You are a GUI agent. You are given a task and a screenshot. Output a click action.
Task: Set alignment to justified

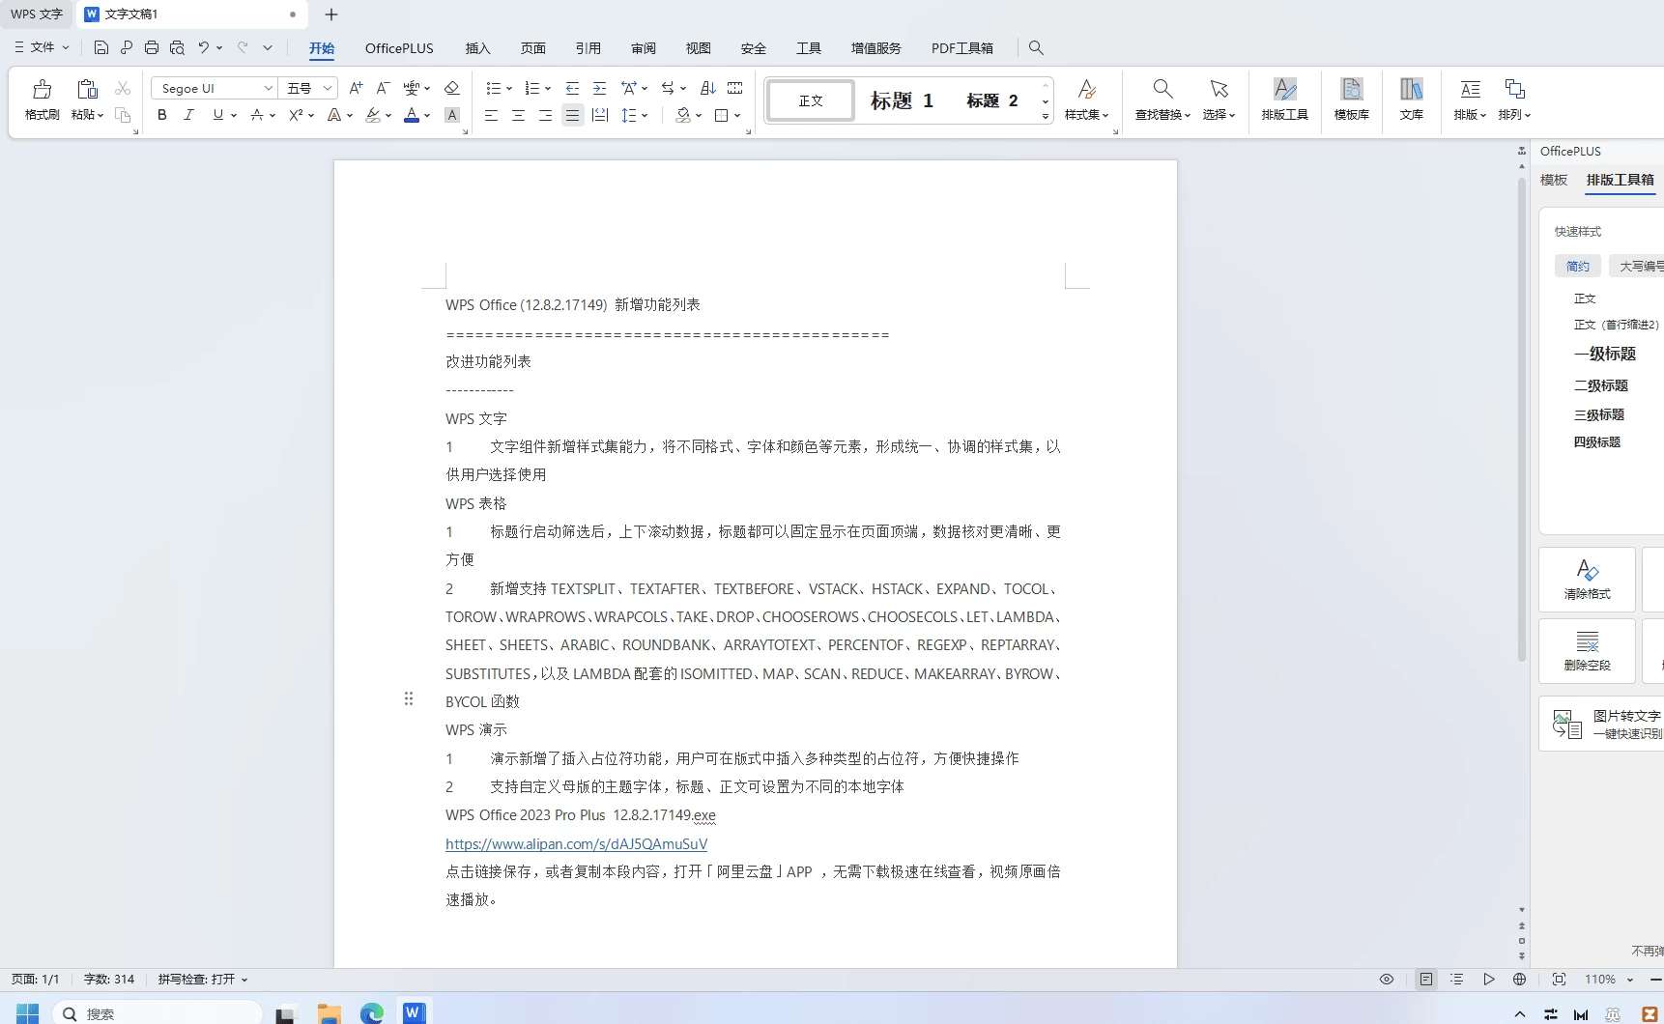[x=572, y=115]
